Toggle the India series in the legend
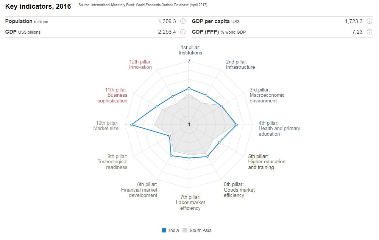 (x=174, y=231)
